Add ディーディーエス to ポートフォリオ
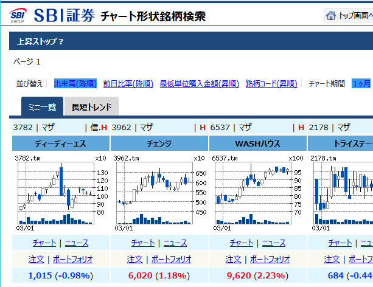The height and width of the screenshot is (287, 373). click(x=73, y=259)
